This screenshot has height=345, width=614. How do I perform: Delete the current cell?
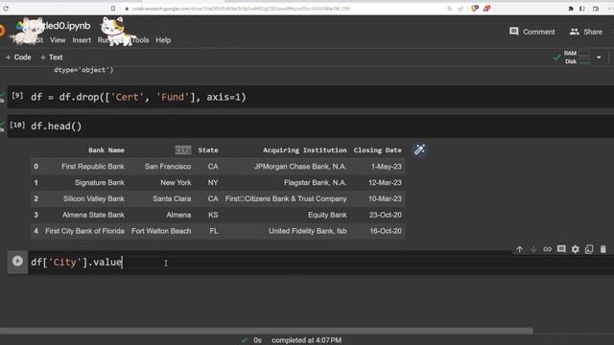coord(603,249)
